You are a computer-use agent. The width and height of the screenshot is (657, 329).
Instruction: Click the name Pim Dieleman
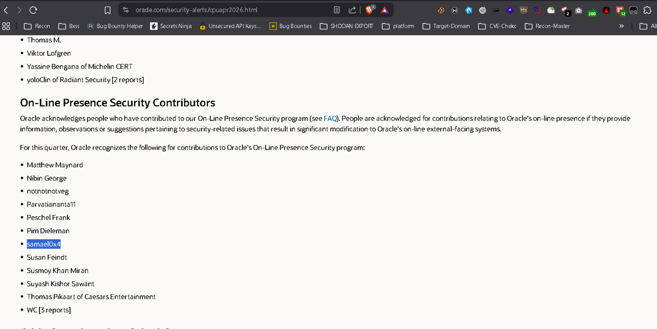click(48, 230)
